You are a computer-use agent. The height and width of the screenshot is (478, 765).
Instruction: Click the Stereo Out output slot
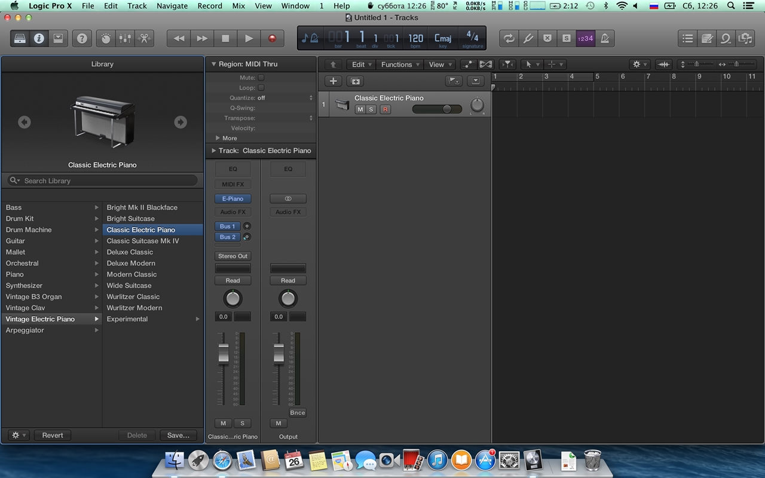[x=233, y=256]
